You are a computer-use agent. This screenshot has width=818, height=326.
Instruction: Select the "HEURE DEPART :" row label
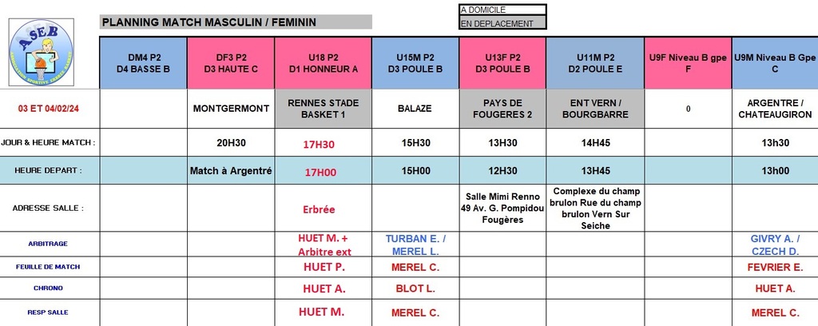pyautogui.click(x=50, y=170)
